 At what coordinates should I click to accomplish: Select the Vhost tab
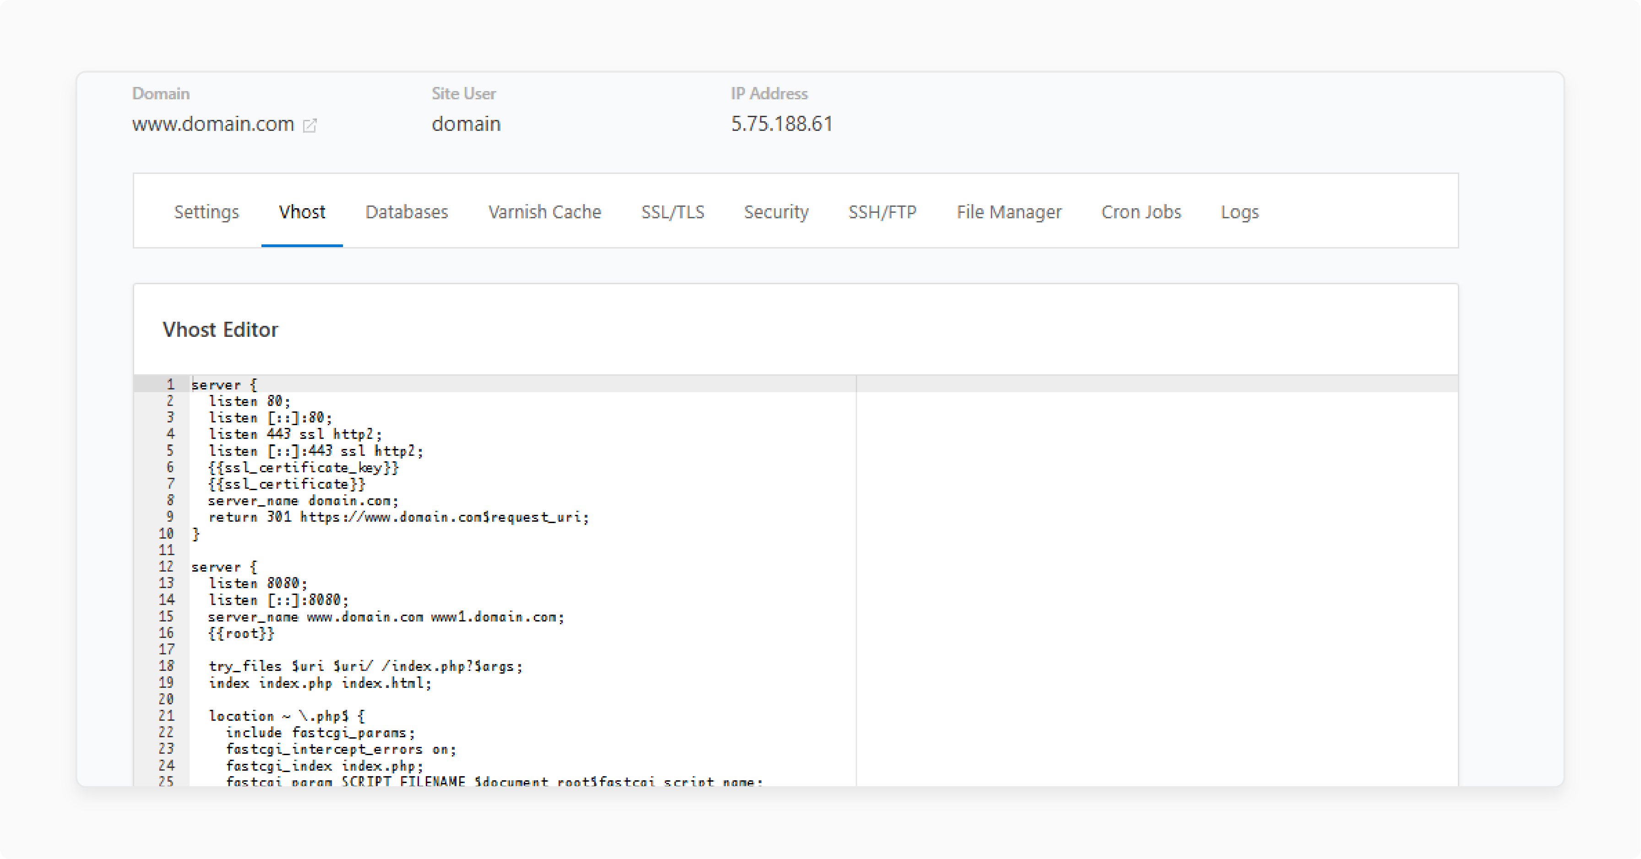(x=302, y=211)
